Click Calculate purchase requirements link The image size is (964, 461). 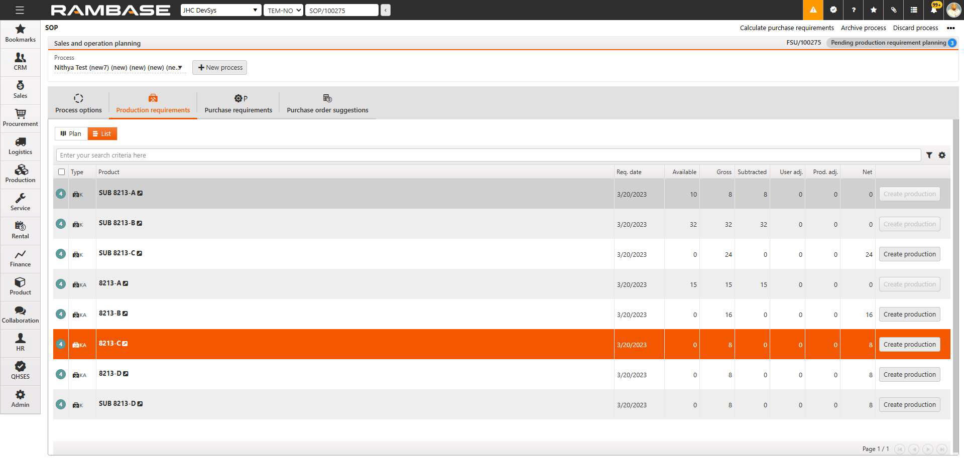tap(786, 28)
